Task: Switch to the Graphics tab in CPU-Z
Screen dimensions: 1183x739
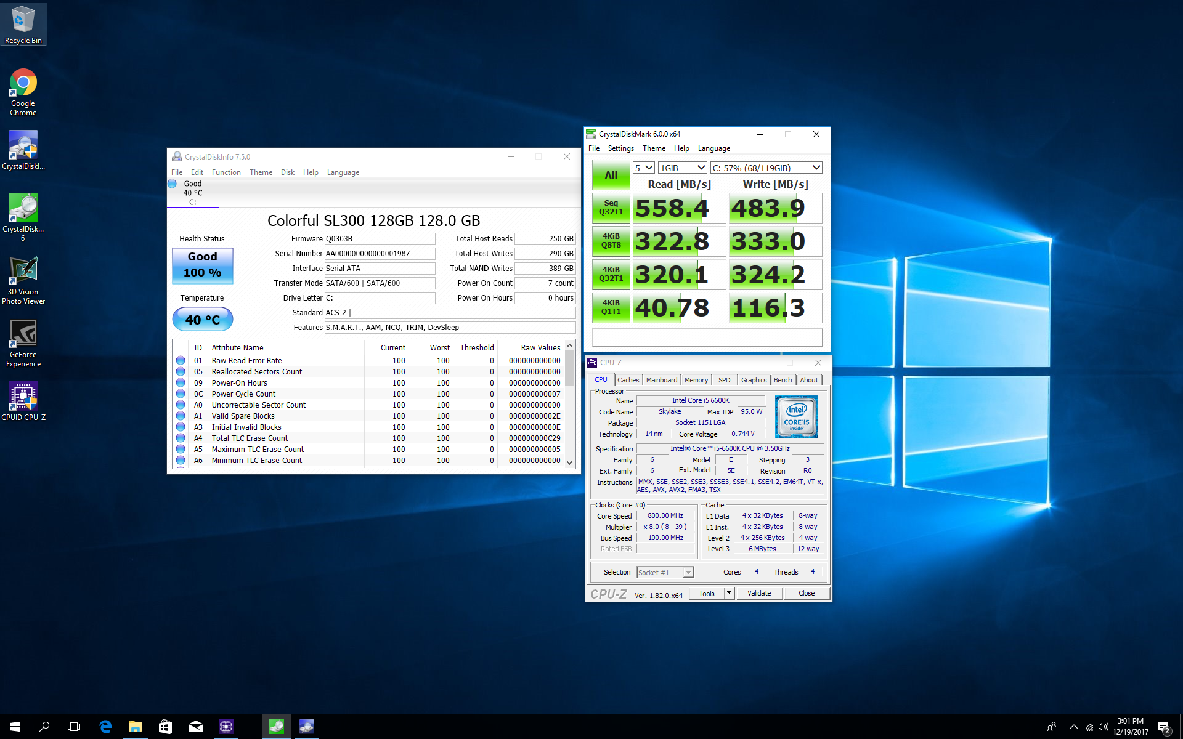Action: 754,380
